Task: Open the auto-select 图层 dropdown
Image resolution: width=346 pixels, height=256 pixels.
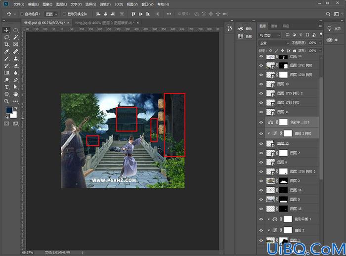Action: click(x=51, y=14)
